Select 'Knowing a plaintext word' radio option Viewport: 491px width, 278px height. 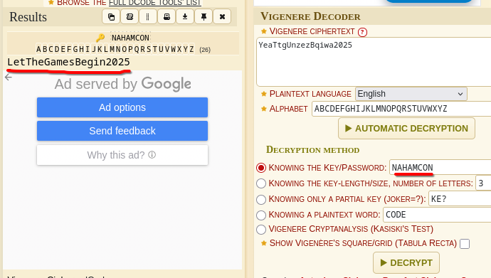click(261, 215)
